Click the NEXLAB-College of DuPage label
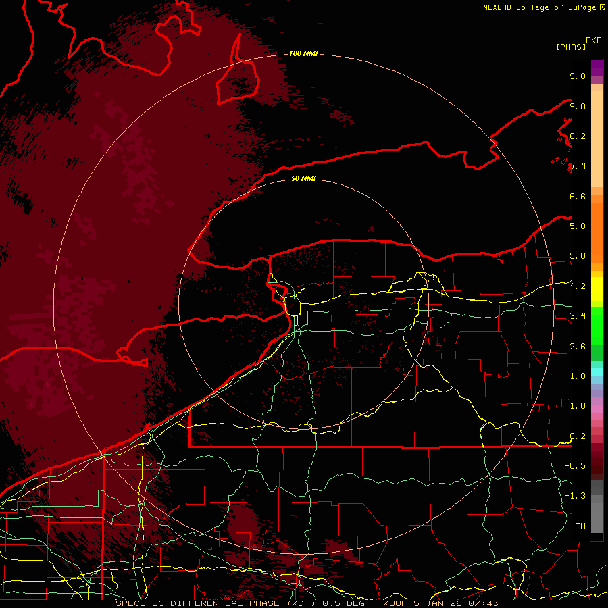 [x=539, y=7]
